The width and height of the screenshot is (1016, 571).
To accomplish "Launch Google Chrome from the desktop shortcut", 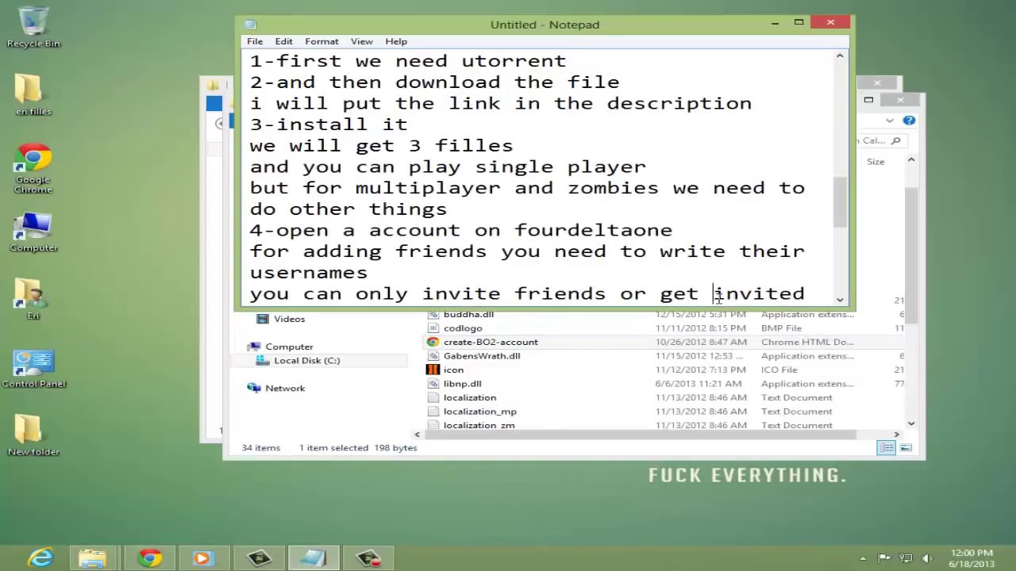I will [33, 168].
